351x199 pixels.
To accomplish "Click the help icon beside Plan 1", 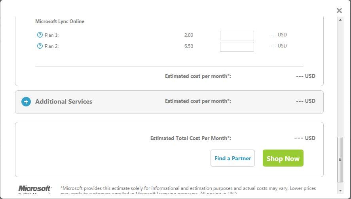I will coord(40,35).
